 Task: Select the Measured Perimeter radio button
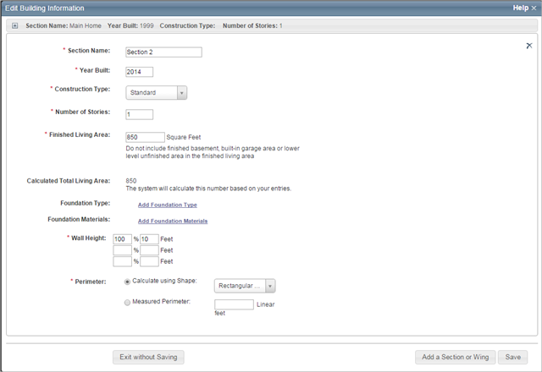coord(127,301)
